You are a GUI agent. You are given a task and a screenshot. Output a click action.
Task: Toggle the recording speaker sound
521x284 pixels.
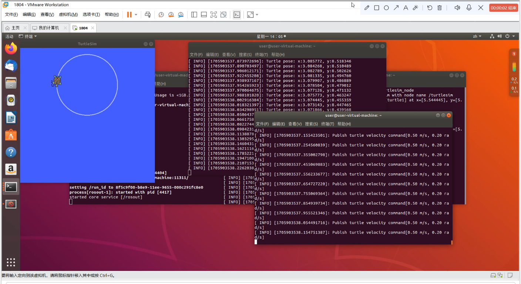coord(457,8)
